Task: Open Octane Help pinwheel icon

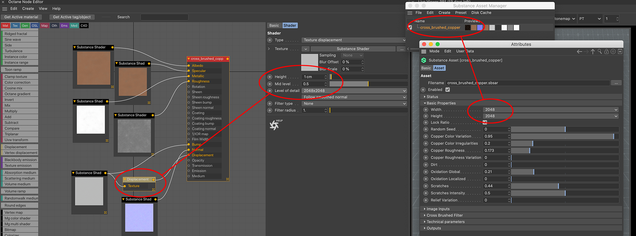Action: click(x=275, y=125)
